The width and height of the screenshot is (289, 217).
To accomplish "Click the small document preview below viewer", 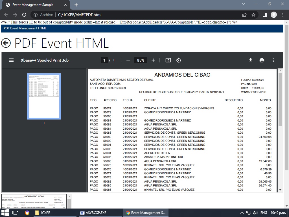I will coord(34,201).
